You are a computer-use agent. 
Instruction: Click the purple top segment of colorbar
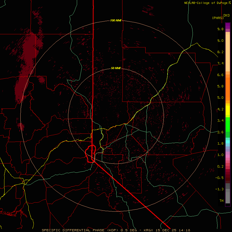[228, 26]
